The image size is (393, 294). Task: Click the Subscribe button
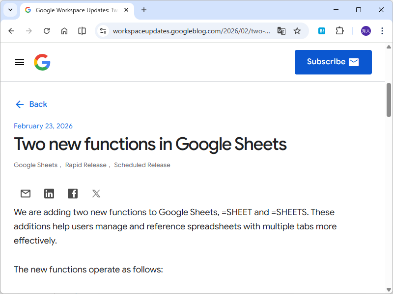(333, 62)
